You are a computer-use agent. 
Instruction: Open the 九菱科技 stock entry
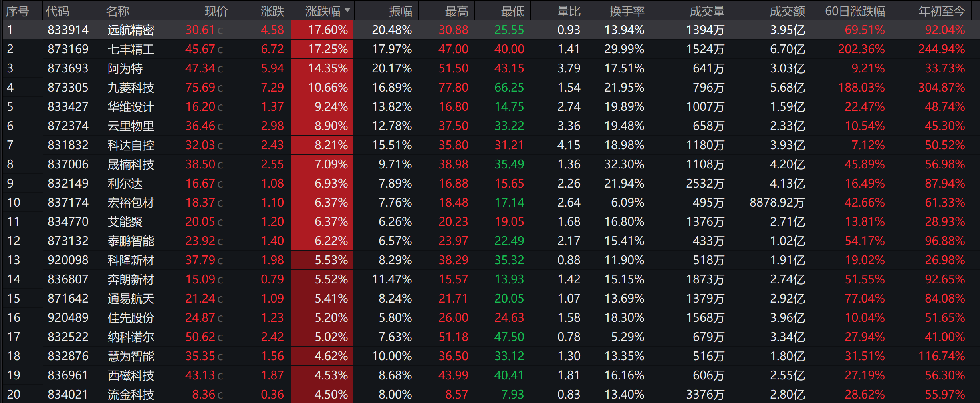(131, 88)
